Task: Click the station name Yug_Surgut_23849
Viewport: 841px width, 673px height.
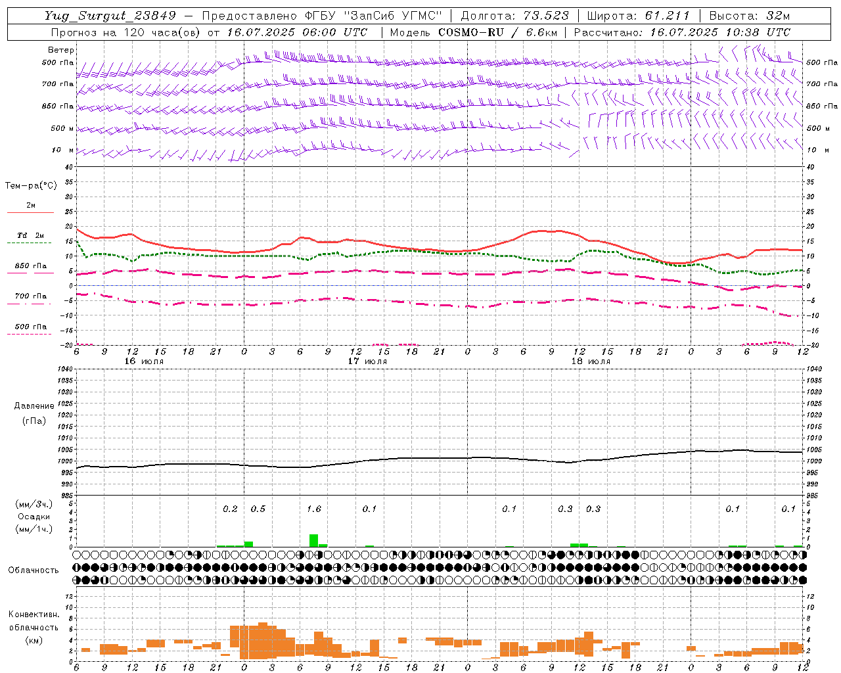Action: 110,16
